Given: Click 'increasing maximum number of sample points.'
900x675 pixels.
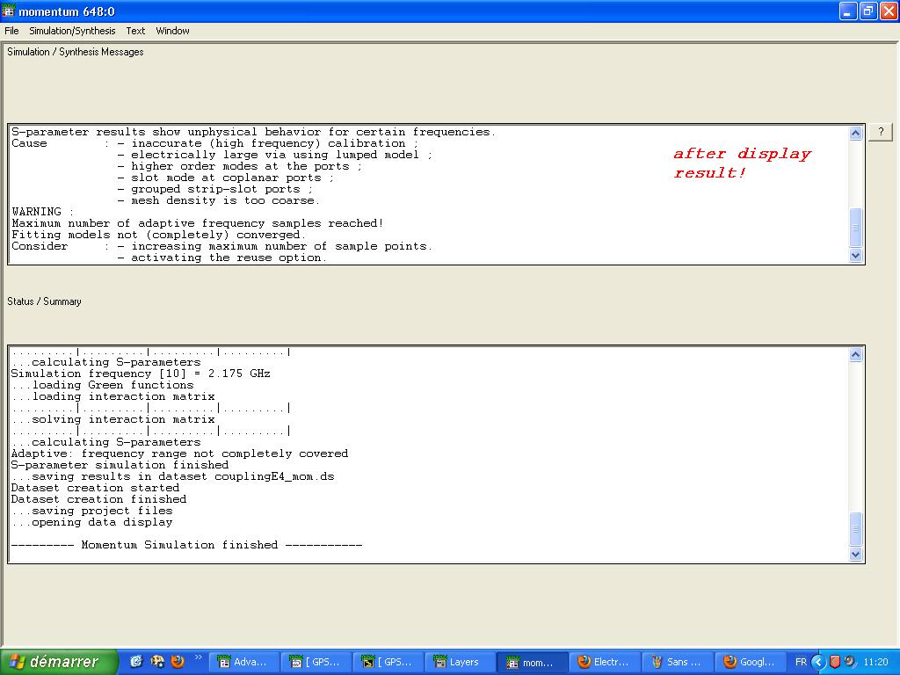Looking at the screenshot, I should 282,246.
